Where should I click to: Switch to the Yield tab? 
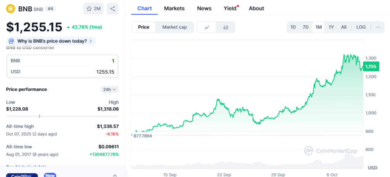tap(230, 8)
